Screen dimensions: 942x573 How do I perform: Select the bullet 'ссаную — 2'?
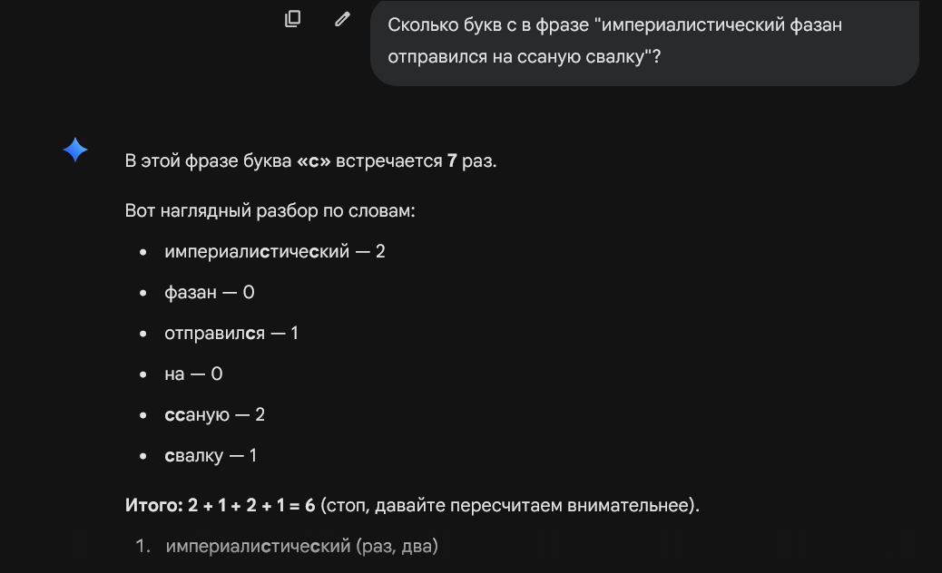tap(214, 414)
